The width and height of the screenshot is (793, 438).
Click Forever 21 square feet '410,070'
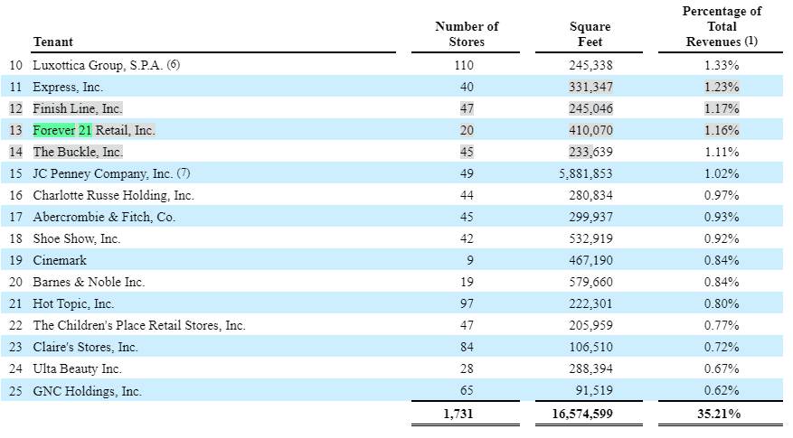pyautogui.click(x=590, y=131)
